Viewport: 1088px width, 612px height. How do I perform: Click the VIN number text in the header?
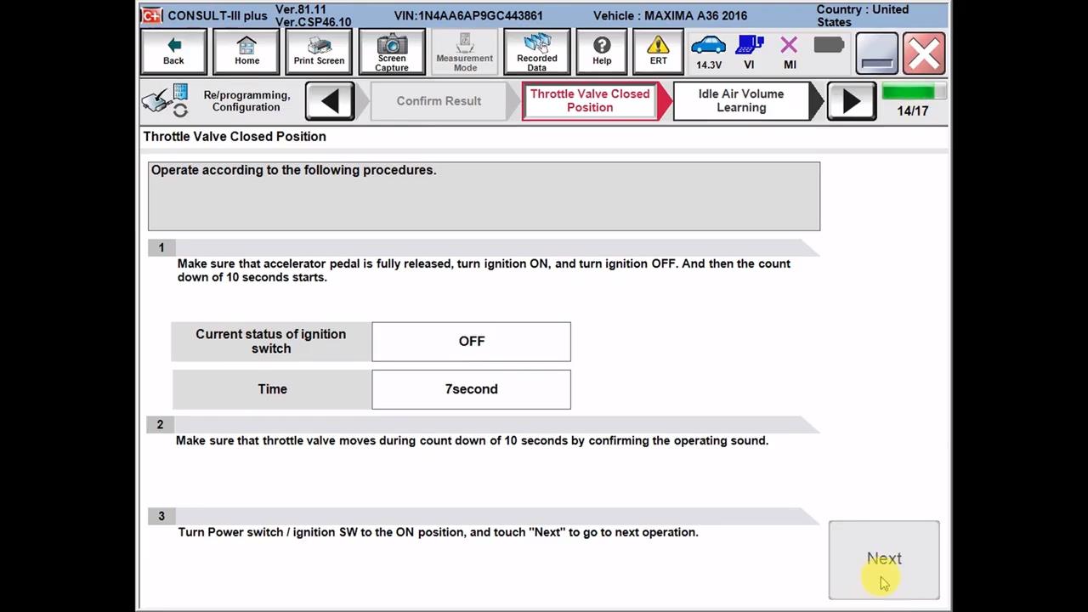tap(468, 16)
